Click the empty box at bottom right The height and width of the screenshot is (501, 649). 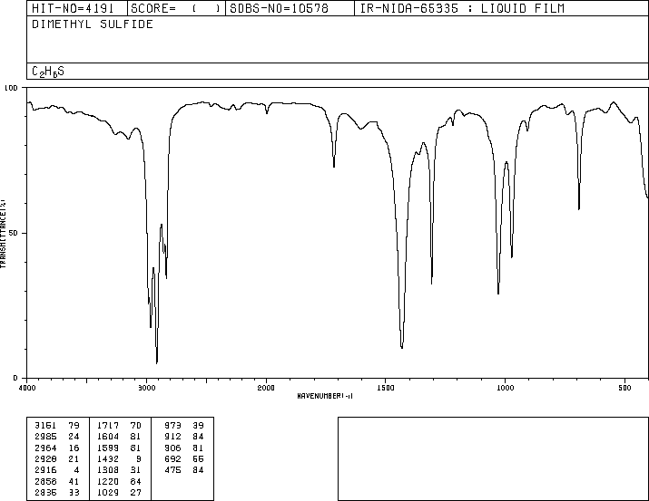coord(493,458)
